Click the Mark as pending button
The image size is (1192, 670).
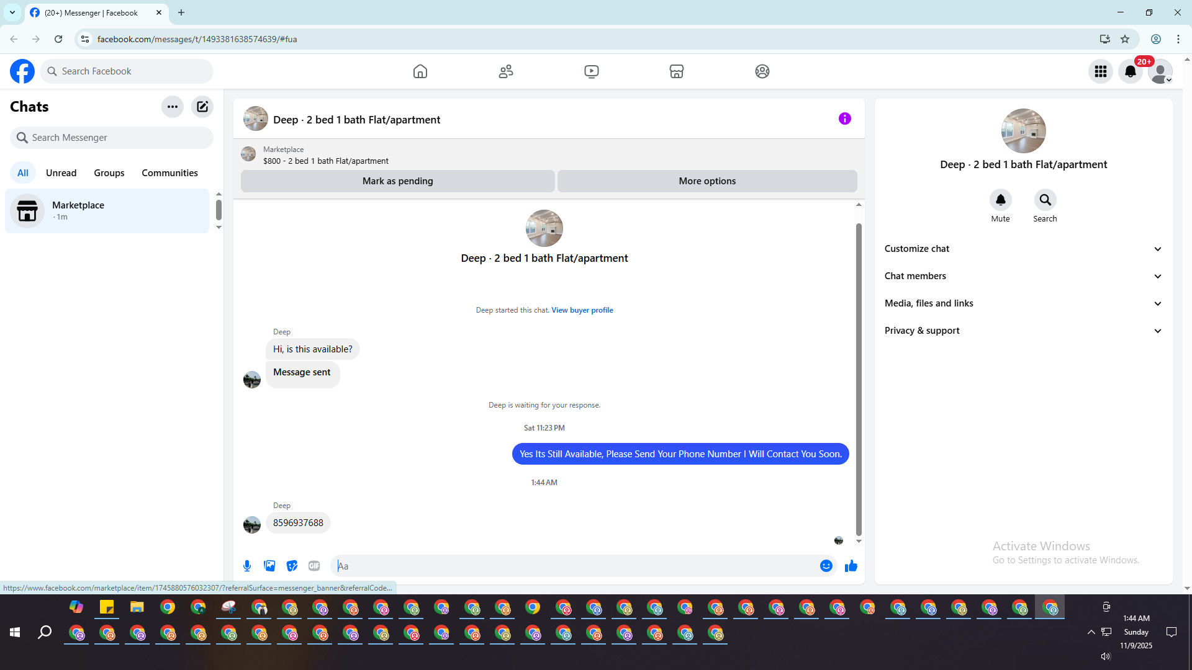tap(397, 181)
